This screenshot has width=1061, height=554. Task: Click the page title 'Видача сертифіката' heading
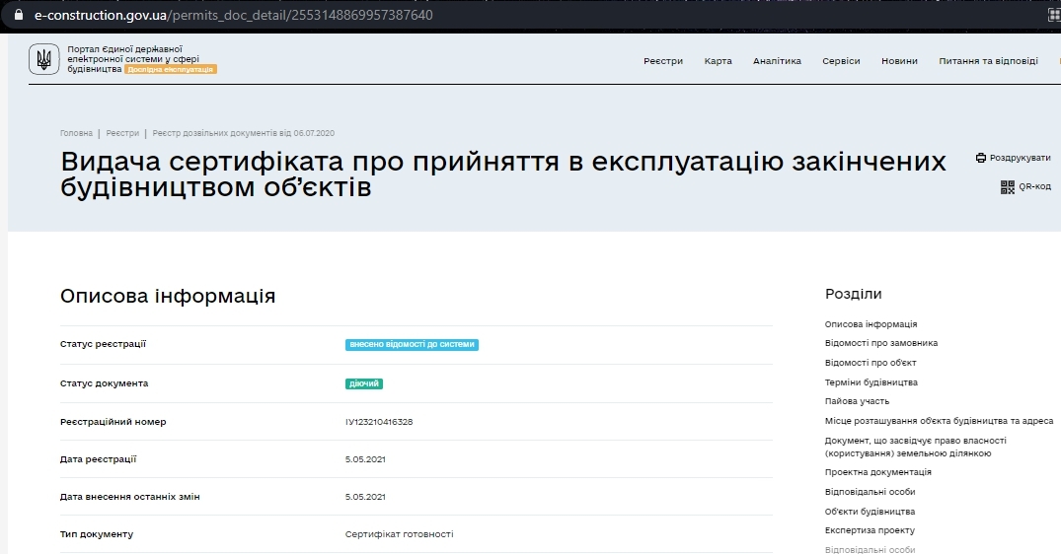[x=502, y=174]
